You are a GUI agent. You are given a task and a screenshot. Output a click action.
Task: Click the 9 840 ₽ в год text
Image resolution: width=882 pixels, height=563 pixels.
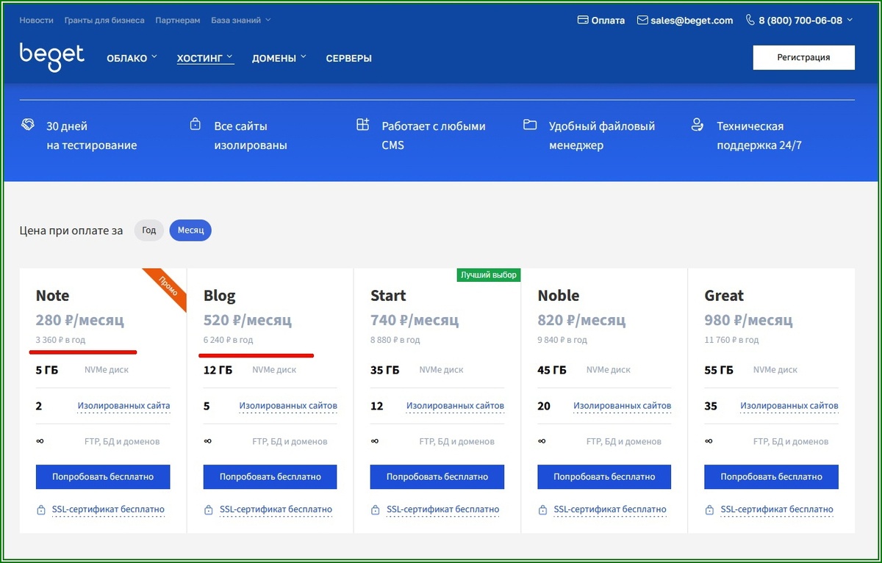coord(563,340)
